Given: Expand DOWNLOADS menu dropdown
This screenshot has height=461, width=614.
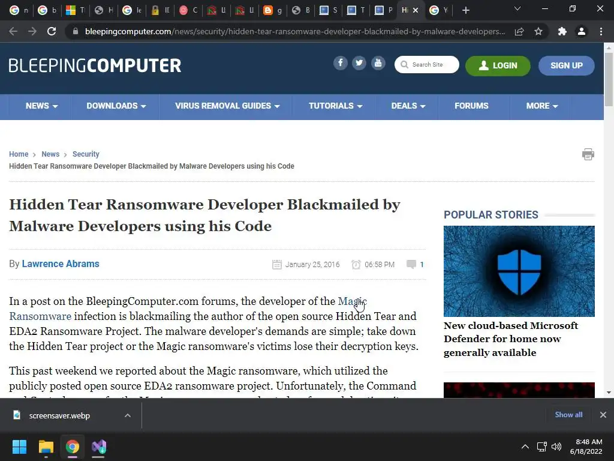Looking at the screenshot, I should pyautogui.click(x=116, y=106).
